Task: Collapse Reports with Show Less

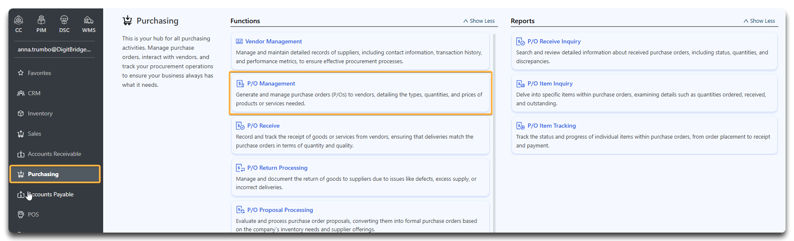Action: click(759, 21)
